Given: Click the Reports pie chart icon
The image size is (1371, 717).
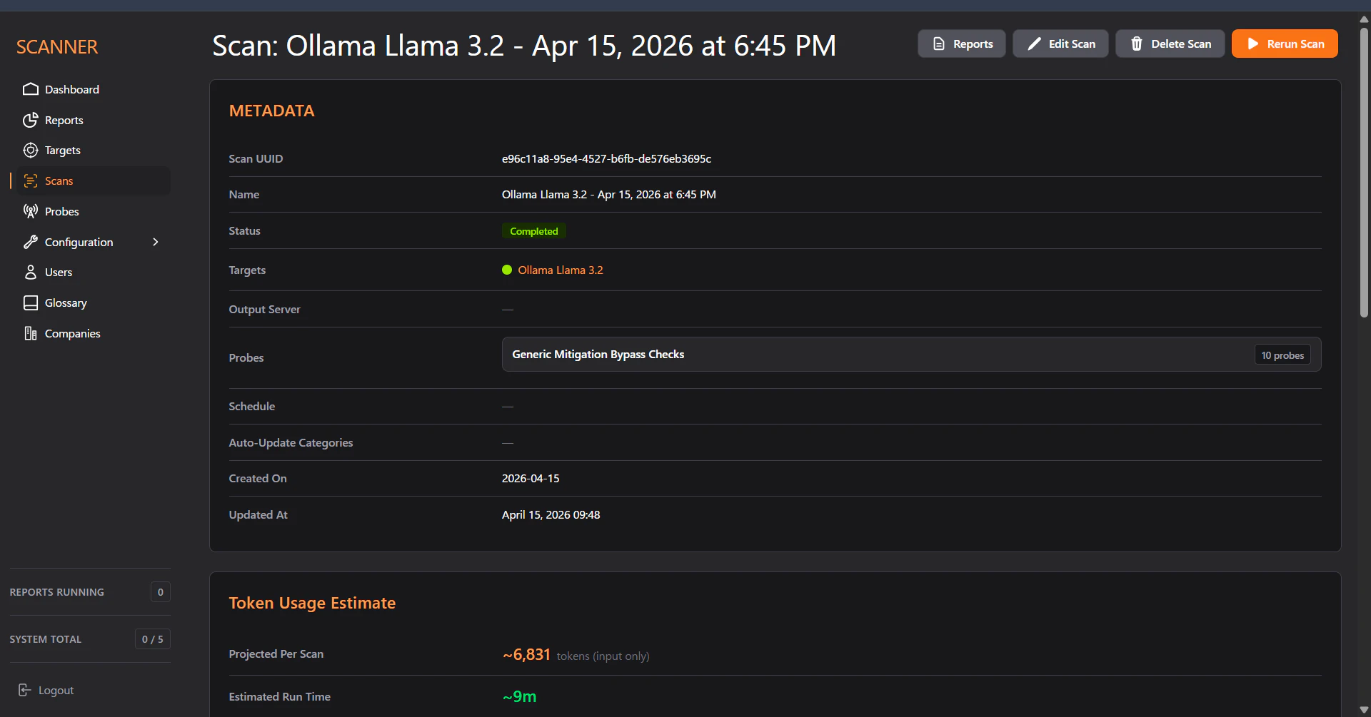Looking at the screenshot, I should [x=31, y=120].
